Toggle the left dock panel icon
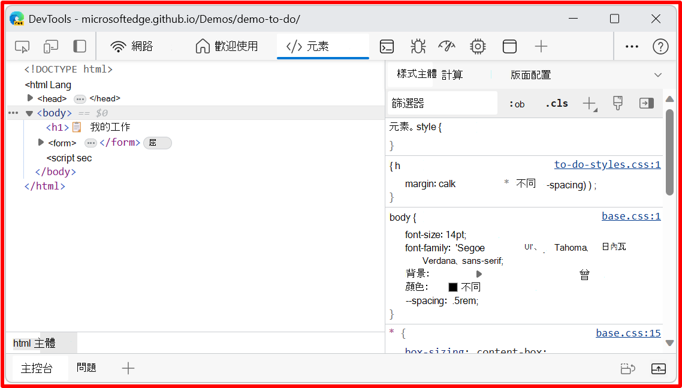This screenshot has height=388, width=682. coord(80,46)
